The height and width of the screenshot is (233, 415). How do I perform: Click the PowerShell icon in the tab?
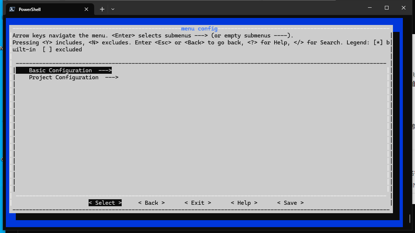[11, 9]
